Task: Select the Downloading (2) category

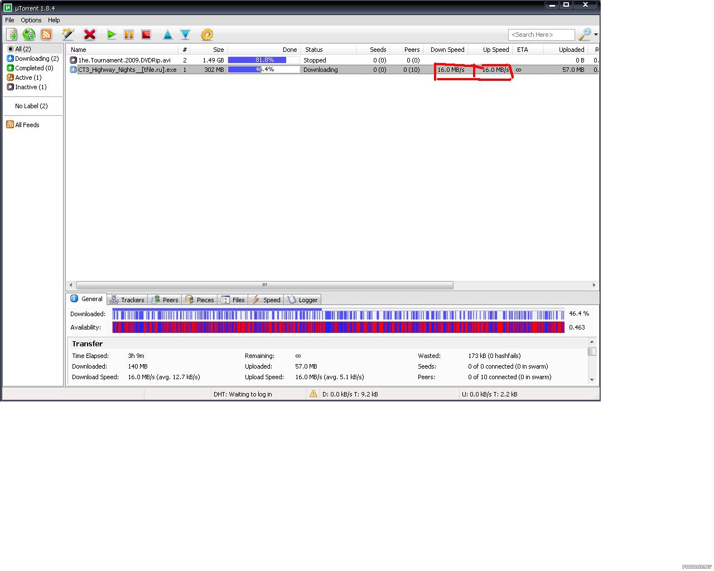Action: (x=34, y=59)
